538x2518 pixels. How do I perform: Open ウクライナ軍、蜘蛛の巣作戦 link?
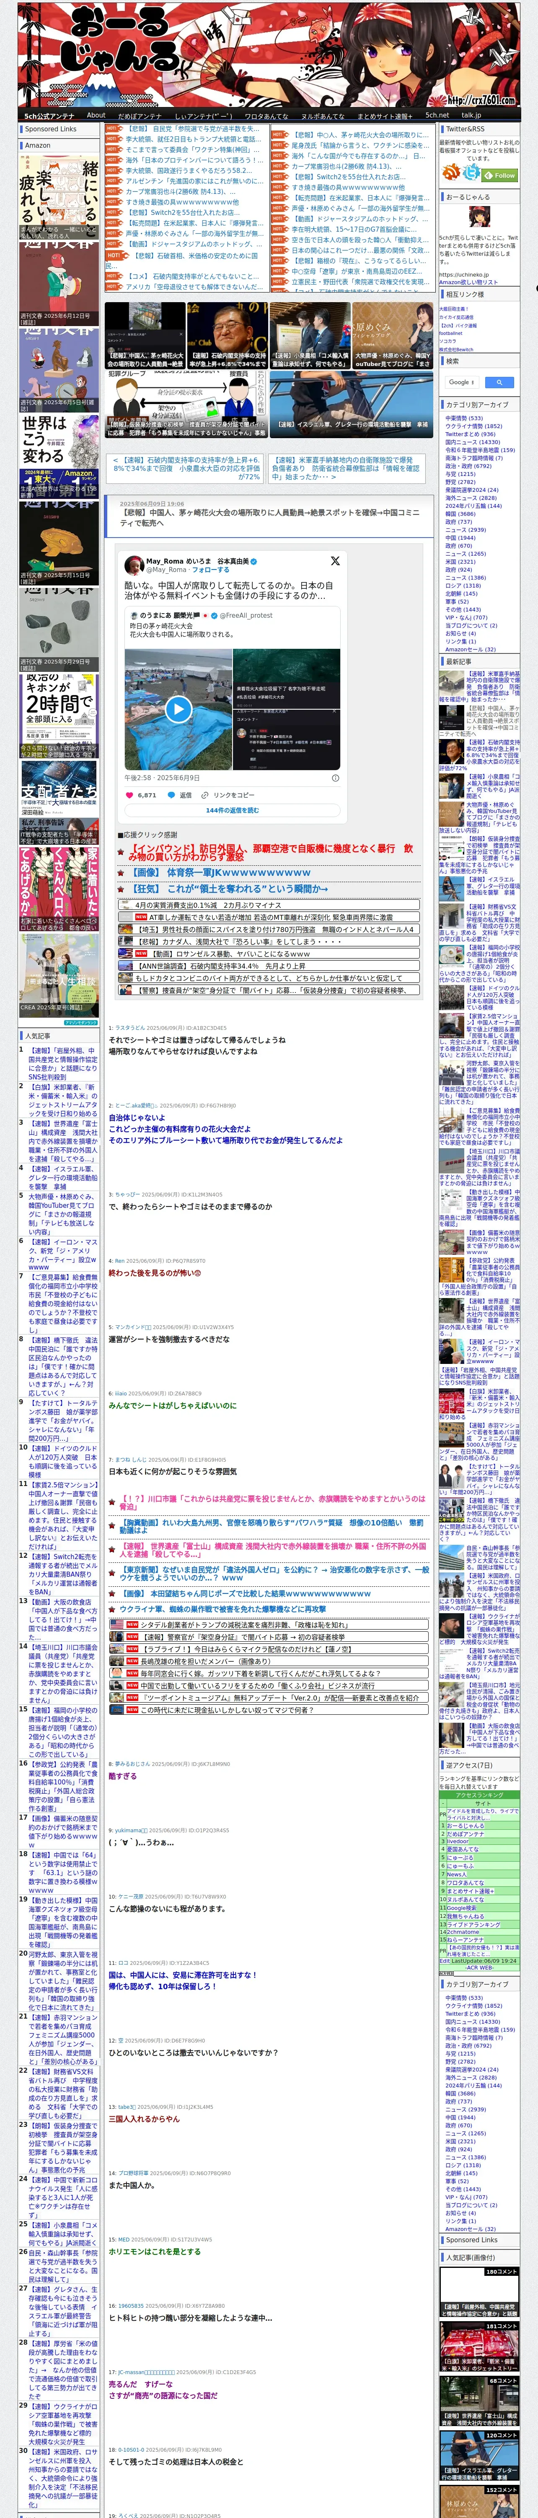[x=222, y=1608]
